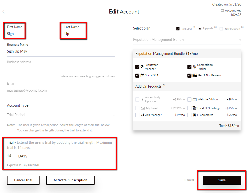The width and height of the screenshot is (247, 193).
Task: Open info tooltip next to Upgrade legend
Action: [x=215, y=27]
